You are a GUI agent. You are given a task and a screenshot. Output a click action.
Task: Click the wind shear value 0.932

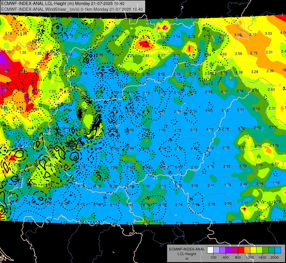pos(273,127)
